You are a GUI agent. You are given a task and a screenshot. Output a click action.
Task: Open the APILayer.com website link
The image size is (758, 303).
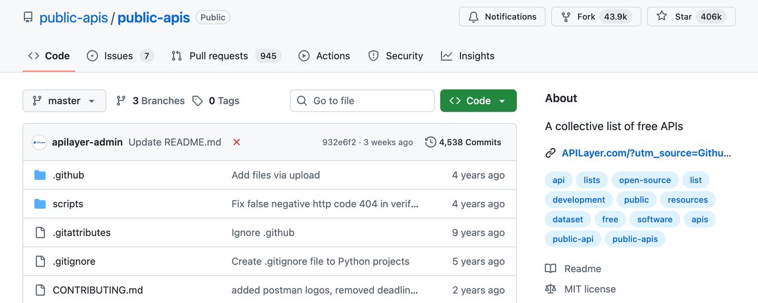coord(647,153)
